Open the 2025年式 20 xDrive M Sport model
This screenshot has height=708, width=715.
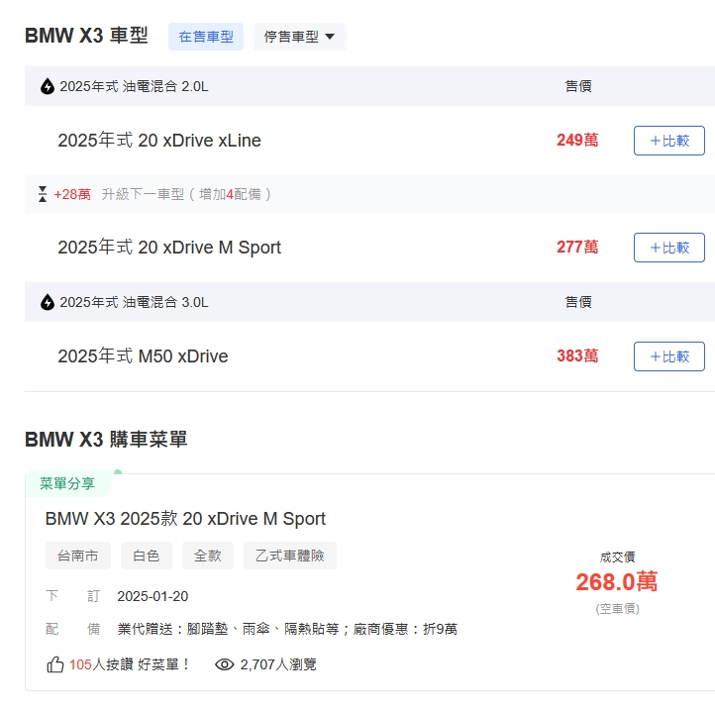169,248
